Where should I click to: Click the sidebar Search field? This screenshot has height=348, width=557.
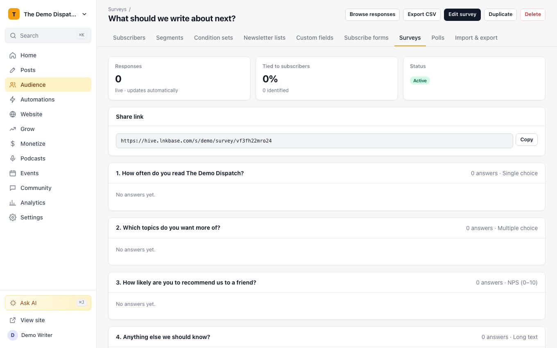(48, 36)
